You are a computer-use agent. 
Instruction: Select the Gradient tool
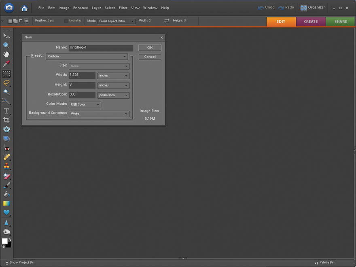tap(6, 203)
